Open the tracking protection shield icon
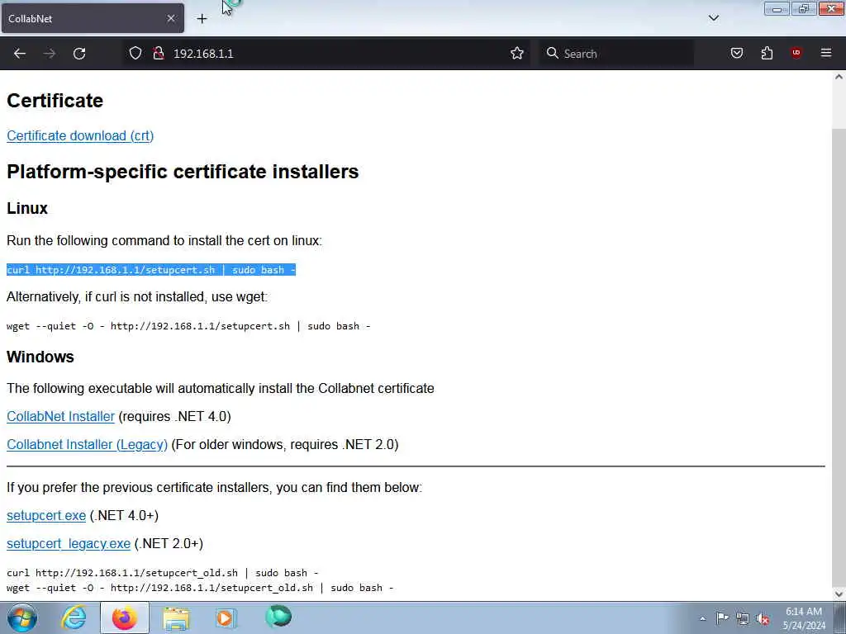 tap(135, 54)
